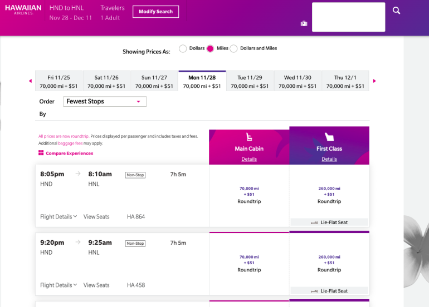This screenshot has width=429, height=307.
Task: Click View Seats for HA 458
Action: click(x=96, y=285)
